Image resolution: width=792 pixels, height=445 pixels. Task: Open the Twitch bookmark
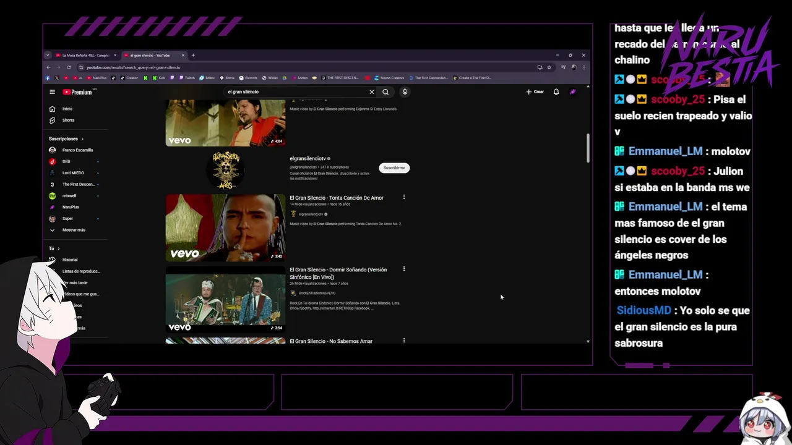tap(187, 78)
